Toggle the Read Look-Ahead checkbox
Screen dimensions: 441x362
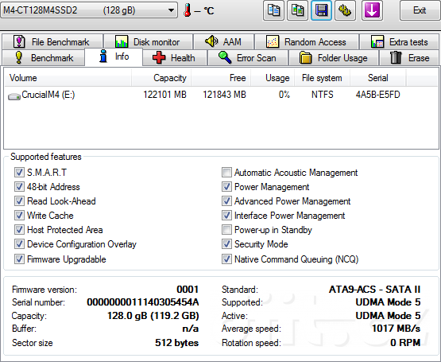coord(19,200)
